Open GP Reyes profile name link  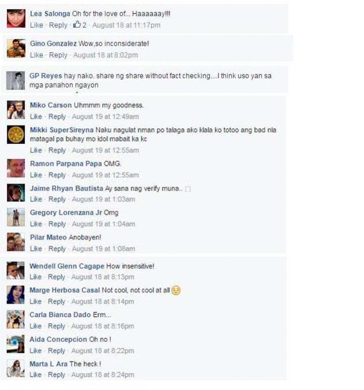click(x=45, y=76)
